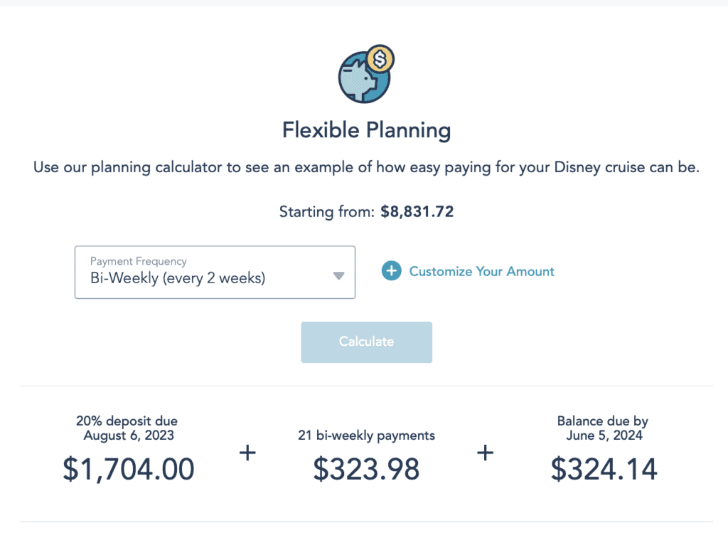Select the $1,704.00 deposit amount
728x533 pixels.
pyautogui.click(x=129, y=469)
